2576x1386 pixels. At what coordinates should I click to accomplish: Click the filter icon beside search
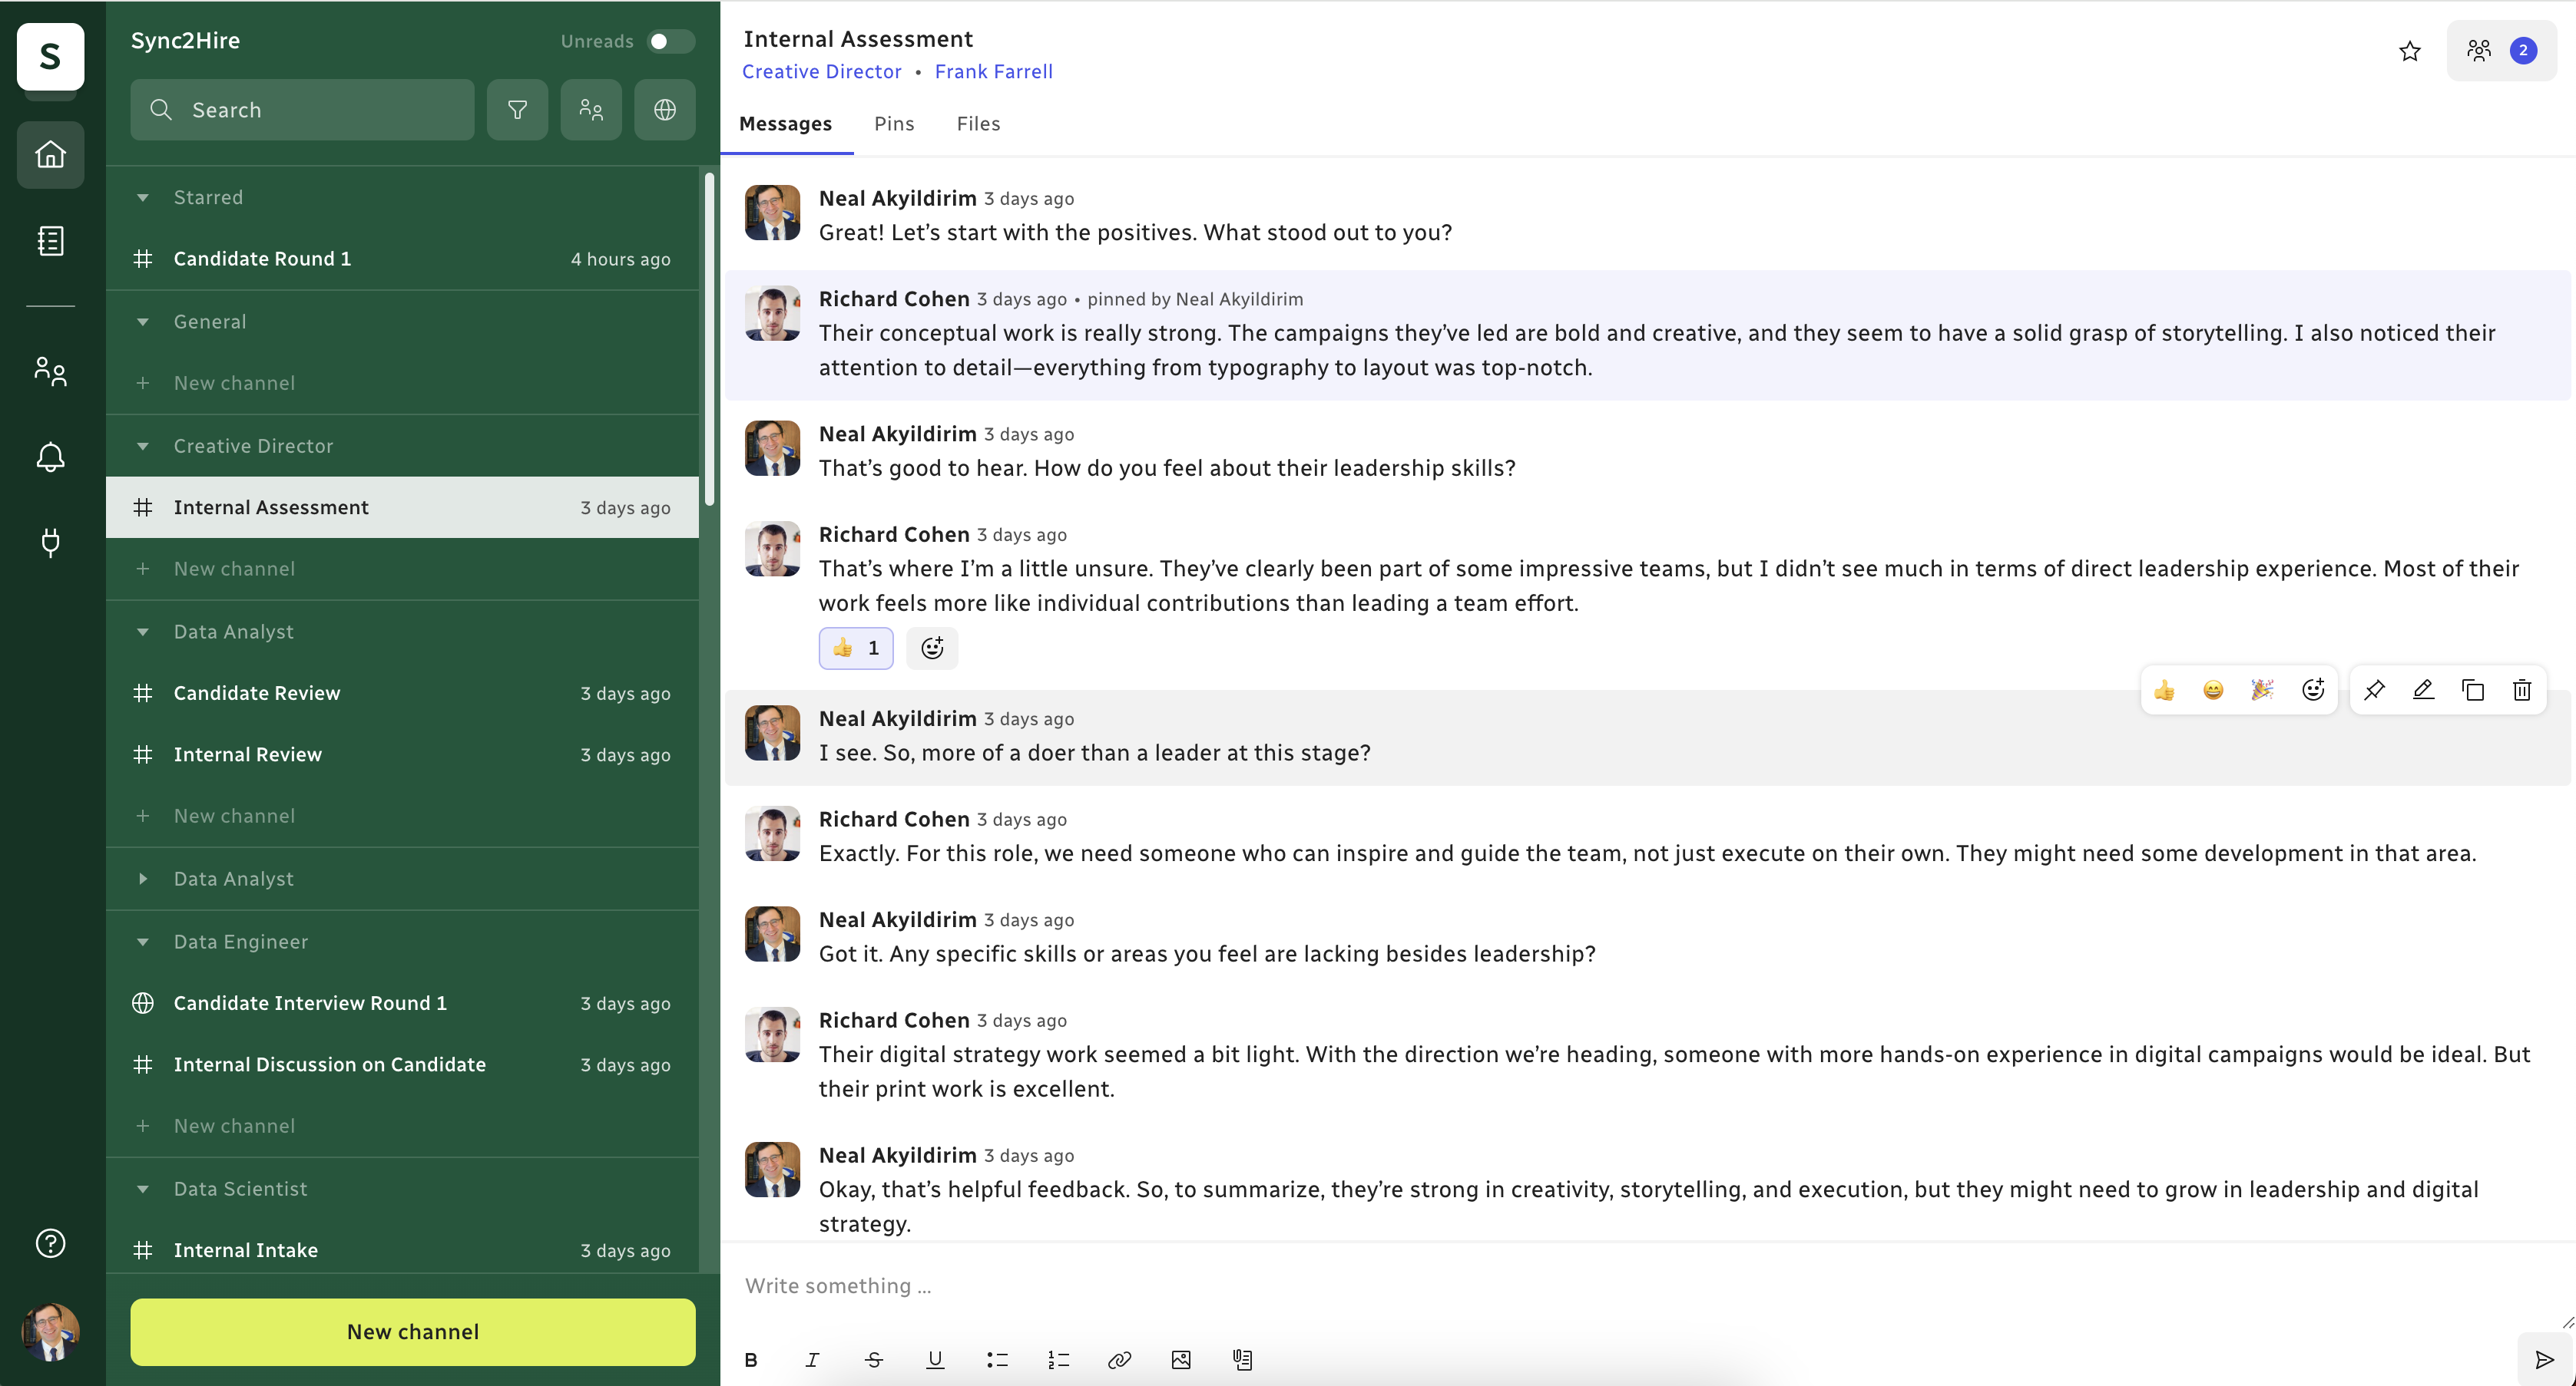point(517,110)
